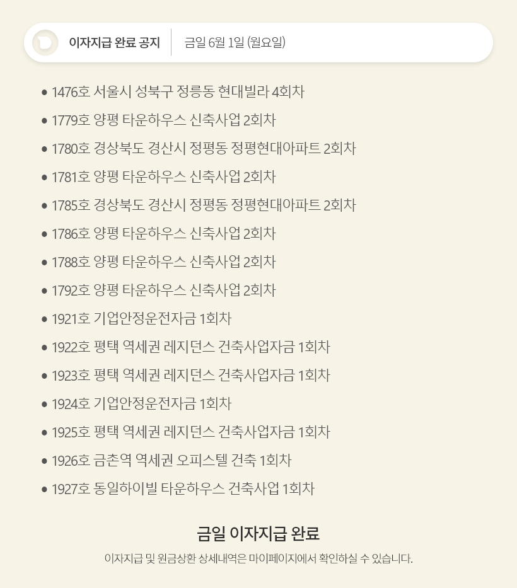Viewport: 517px width, 588px height.
Task: Select 1927호 동일하이빌 타운하우스 건축사업
Action: coord(183,489)
